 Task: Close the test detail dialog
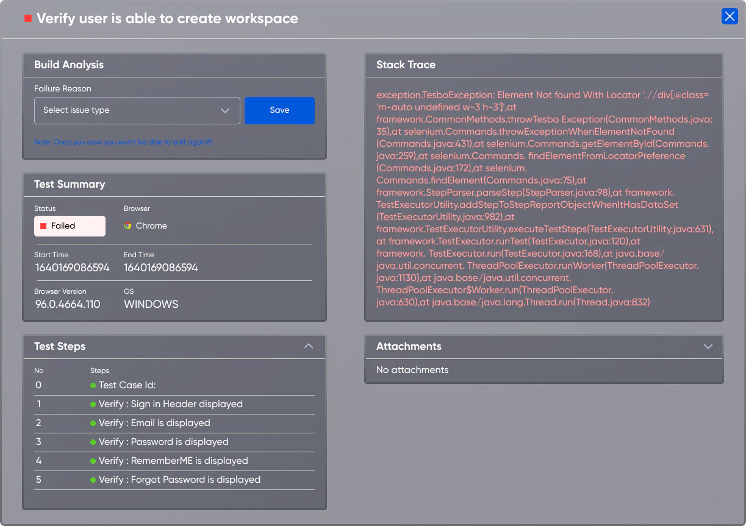(x=730, y=16)
